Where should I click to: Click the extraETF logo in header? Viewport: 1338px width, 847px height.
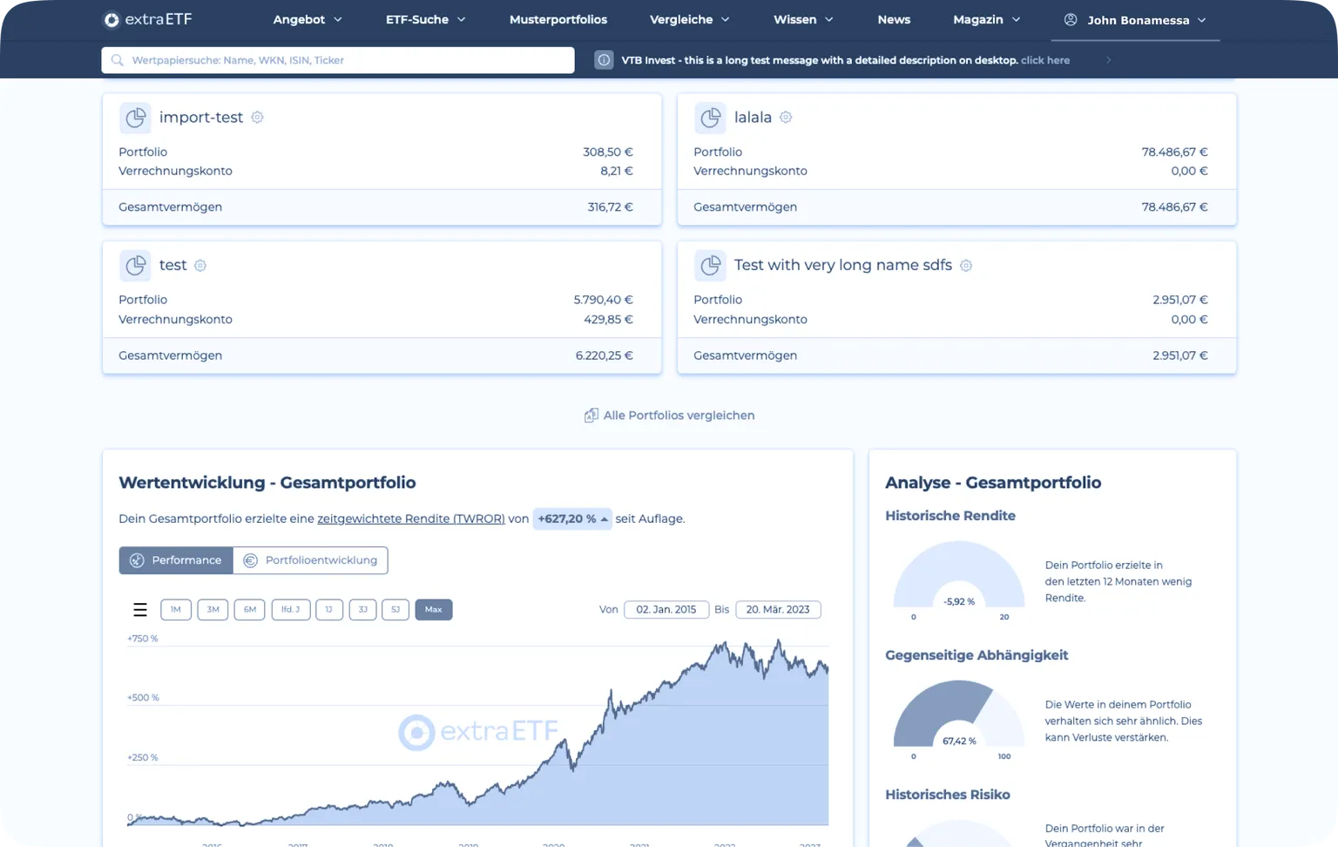[x=148, y=19]
